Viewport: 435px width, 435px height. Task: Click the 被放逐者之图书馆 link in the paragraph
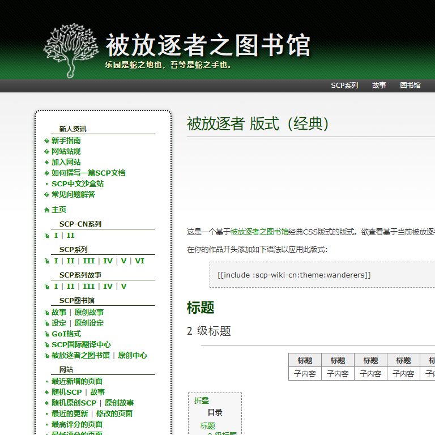click(259, 232)
